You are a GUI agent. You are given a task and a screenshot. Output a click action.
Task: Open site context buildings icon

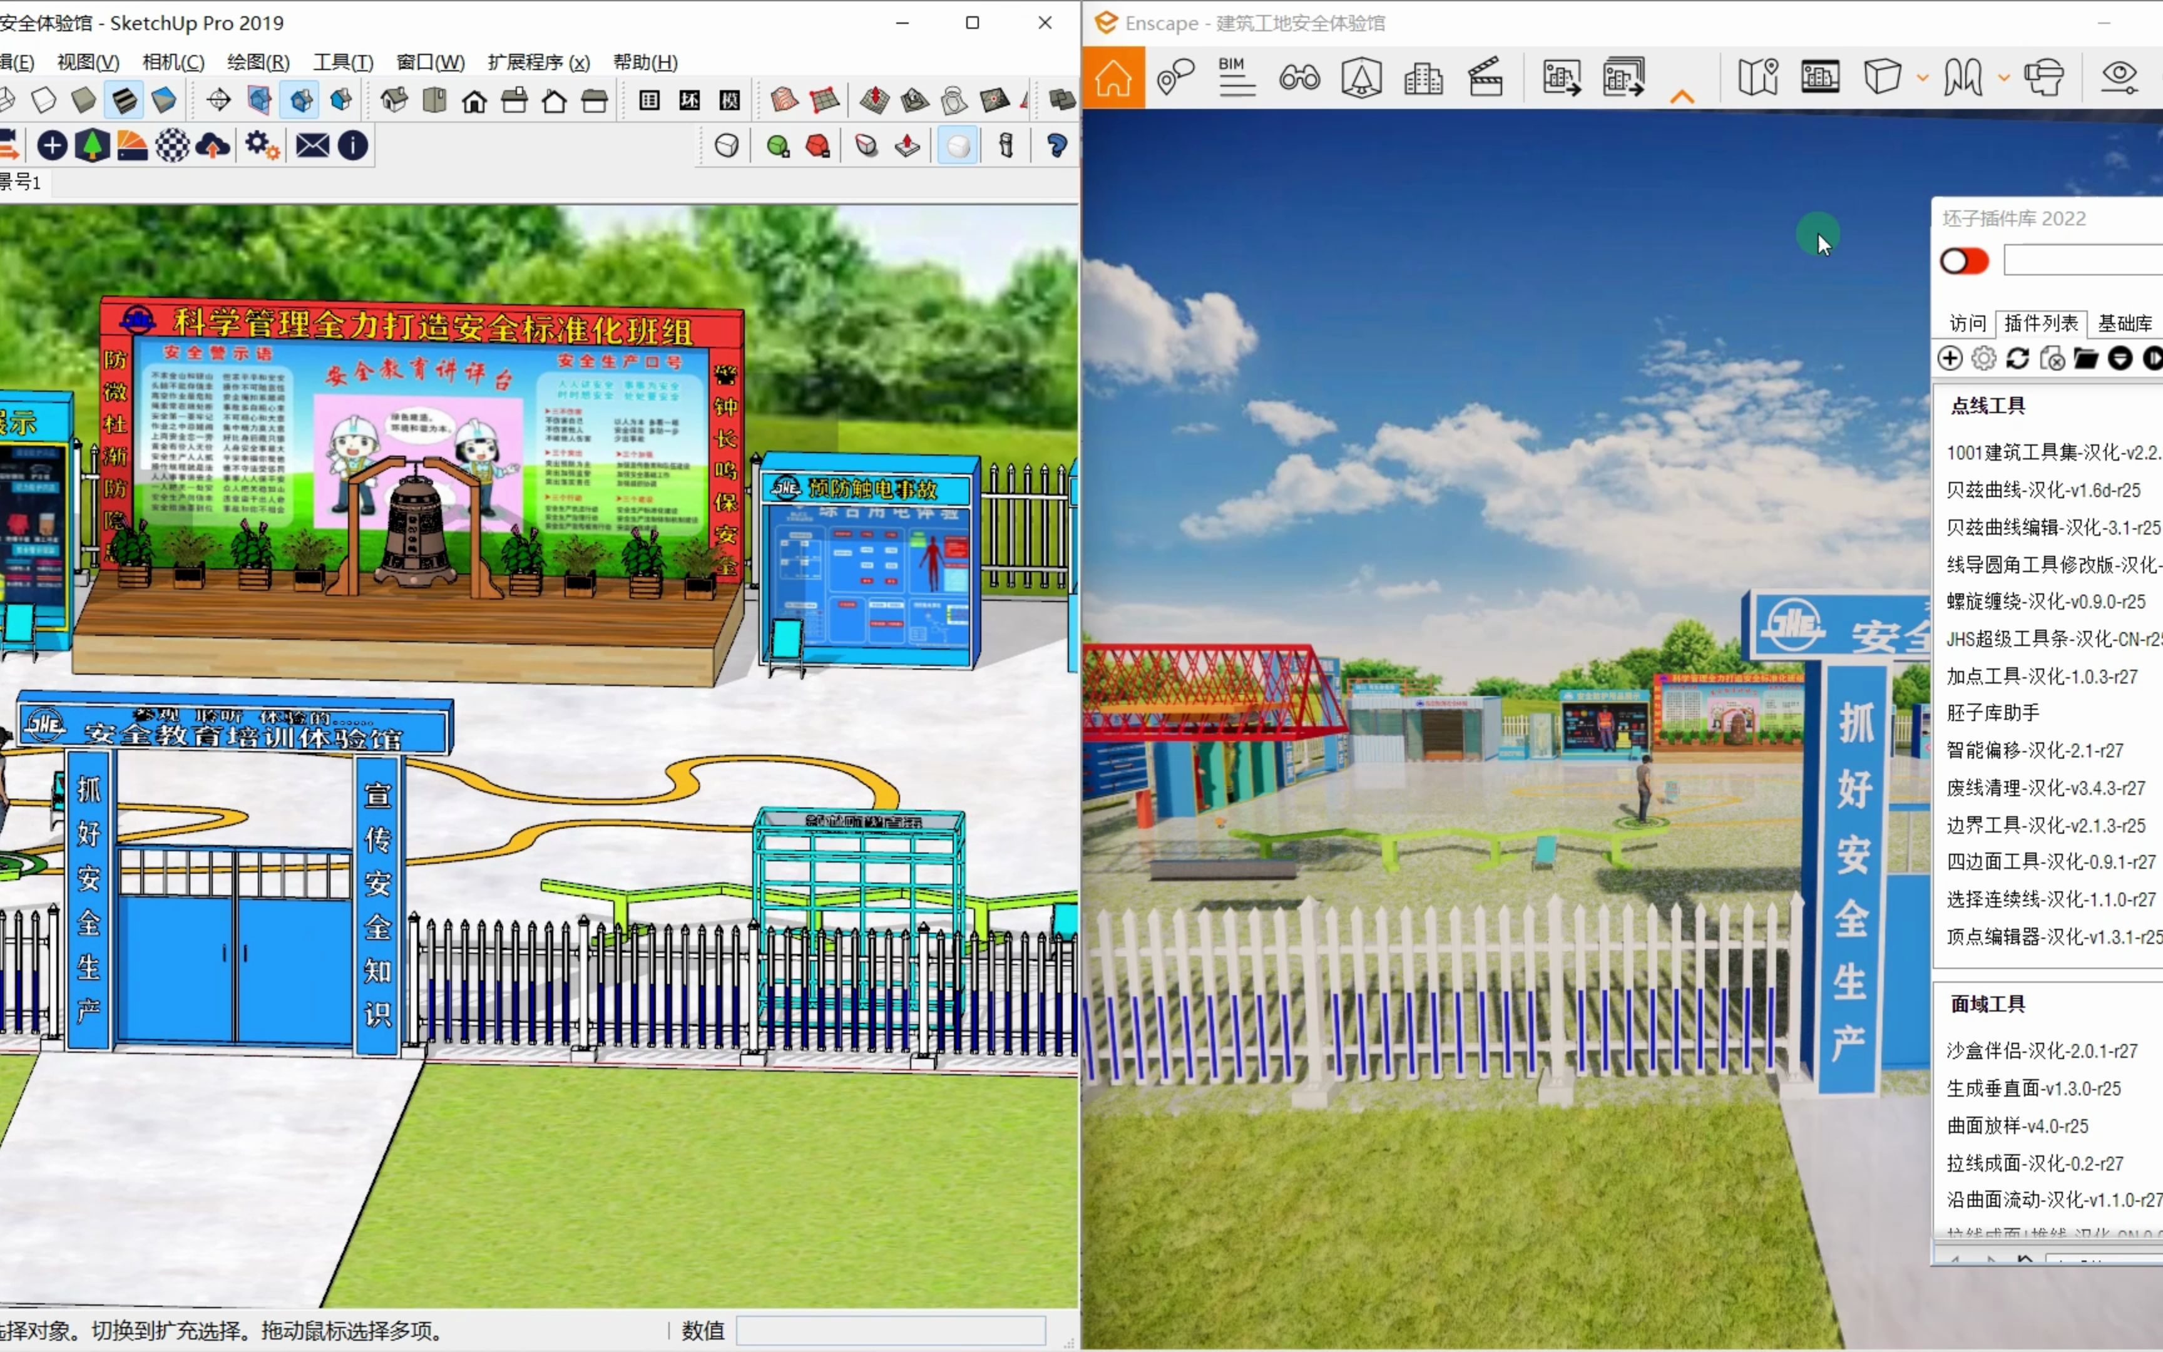[x=1423, y=78]
